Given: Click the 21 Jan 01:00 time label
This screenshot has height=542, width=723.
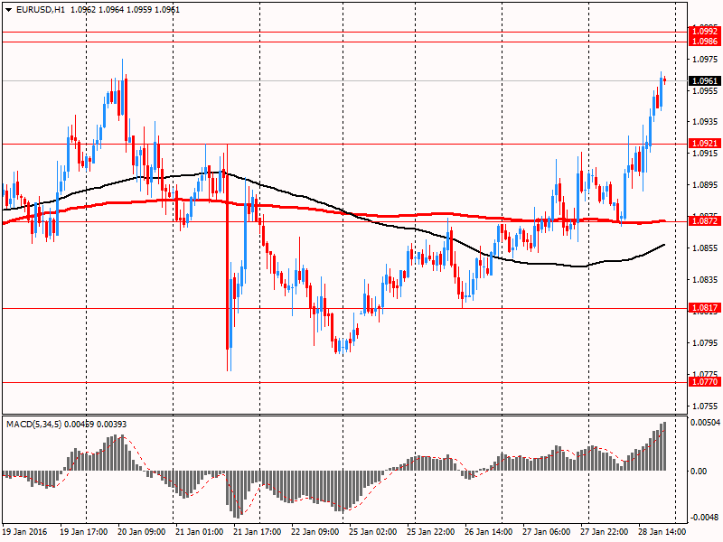Looking at the screenshot, I should (199, 532).
